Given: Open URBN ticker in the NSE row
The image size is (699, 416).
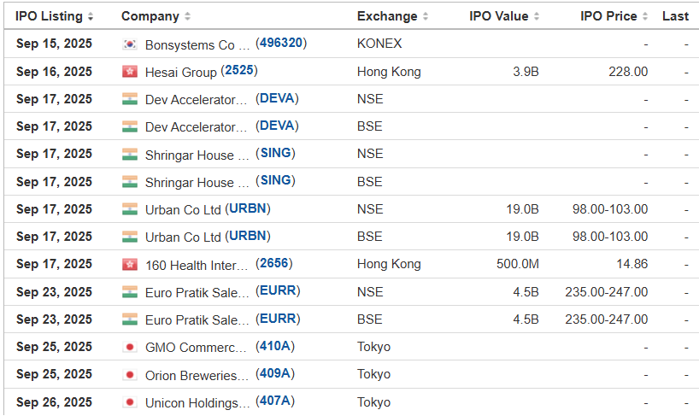Looking at the screenshot, I should pos(248,208).
